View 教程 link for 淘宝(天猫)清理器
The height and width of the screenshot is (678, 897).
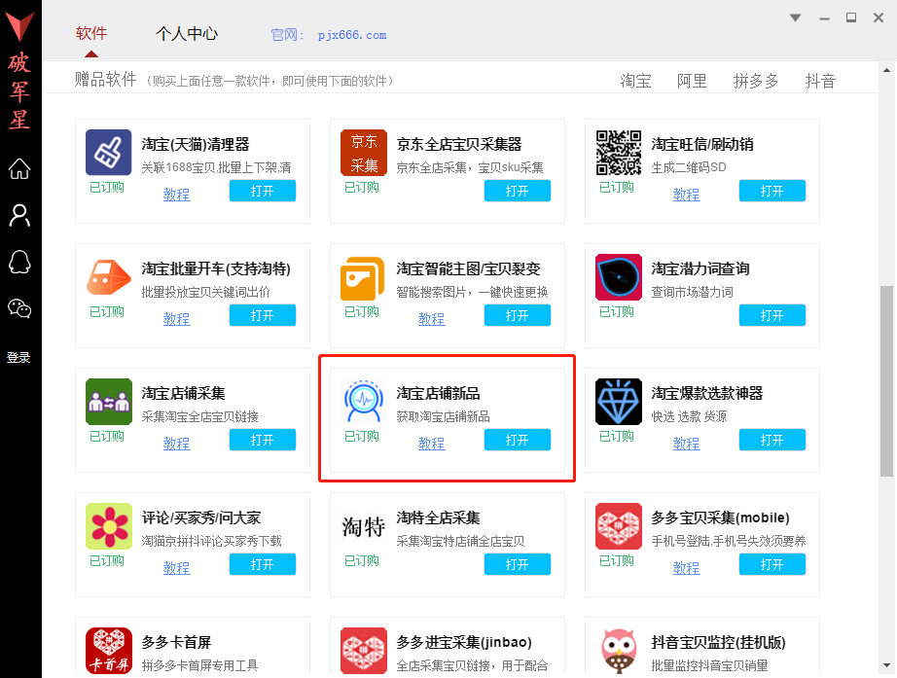click(176, 195)
